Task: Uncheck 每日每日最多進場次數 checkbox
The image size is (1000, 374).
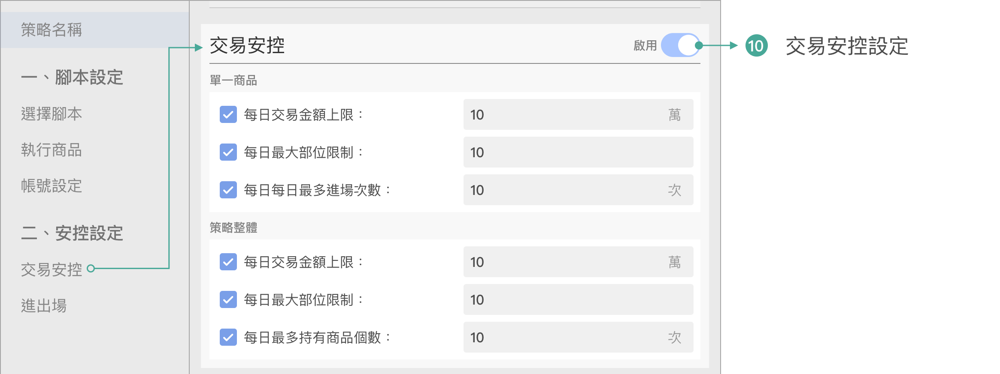Action: (228, 190)
